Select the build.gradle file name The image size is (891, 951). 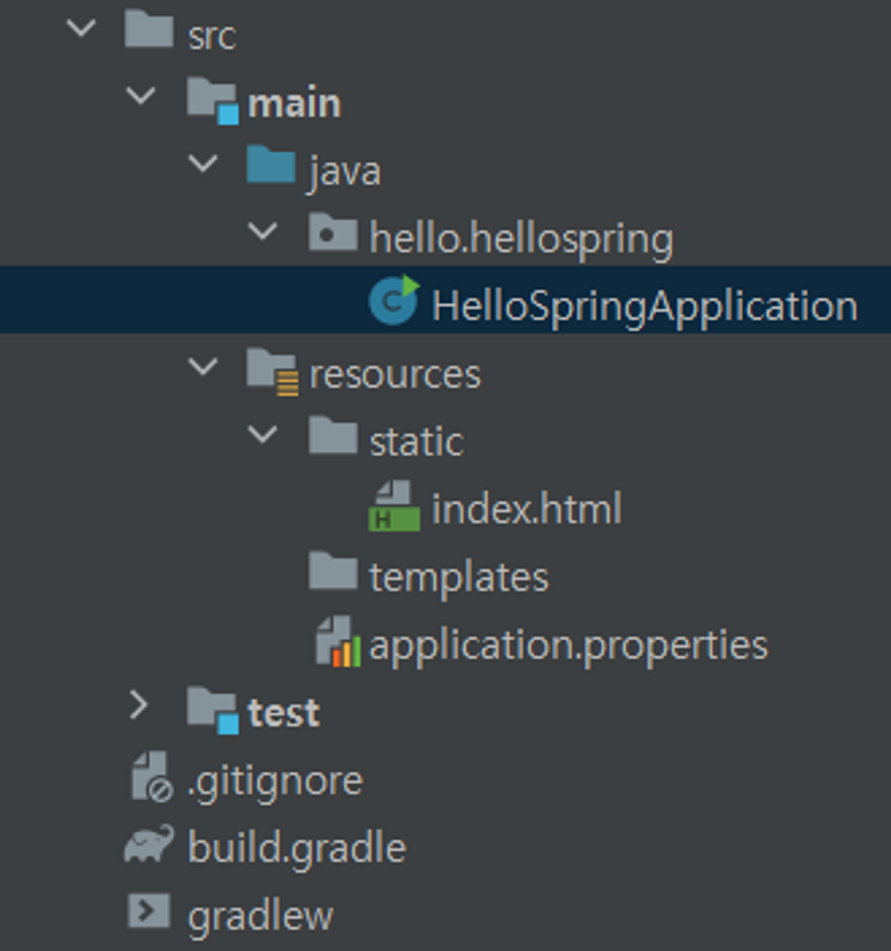296,848
